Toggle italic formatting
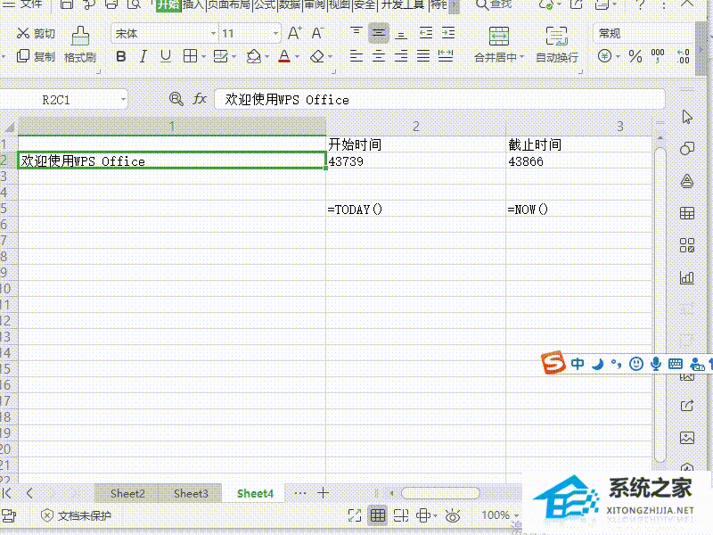Screen dimensions: 713x535 pyautogui.click(x=143, y=56)
